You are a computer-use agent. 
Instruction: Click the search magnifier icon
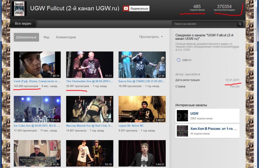point(240,24)
